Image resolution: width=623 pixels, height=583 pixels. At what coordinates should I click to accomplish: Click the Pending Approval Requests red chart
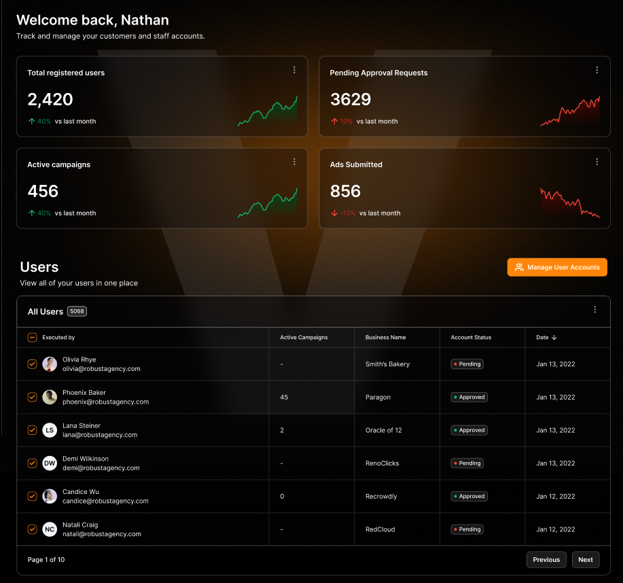[570, 111]
